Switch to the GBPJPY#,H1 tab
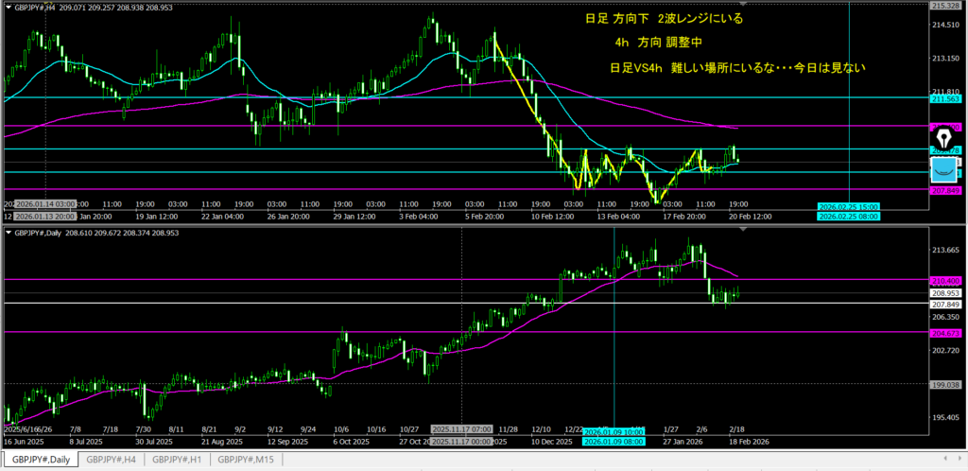Viewport: 968px width, 471px height. click(178, 460)
